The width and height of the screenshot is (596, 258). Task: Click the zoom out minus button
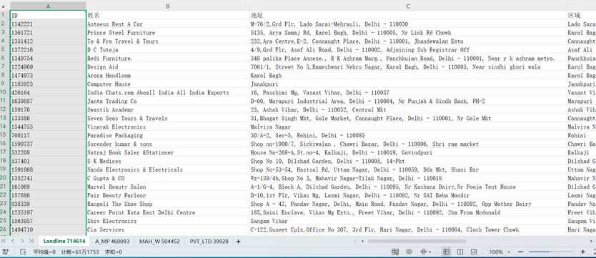point(521,252)
